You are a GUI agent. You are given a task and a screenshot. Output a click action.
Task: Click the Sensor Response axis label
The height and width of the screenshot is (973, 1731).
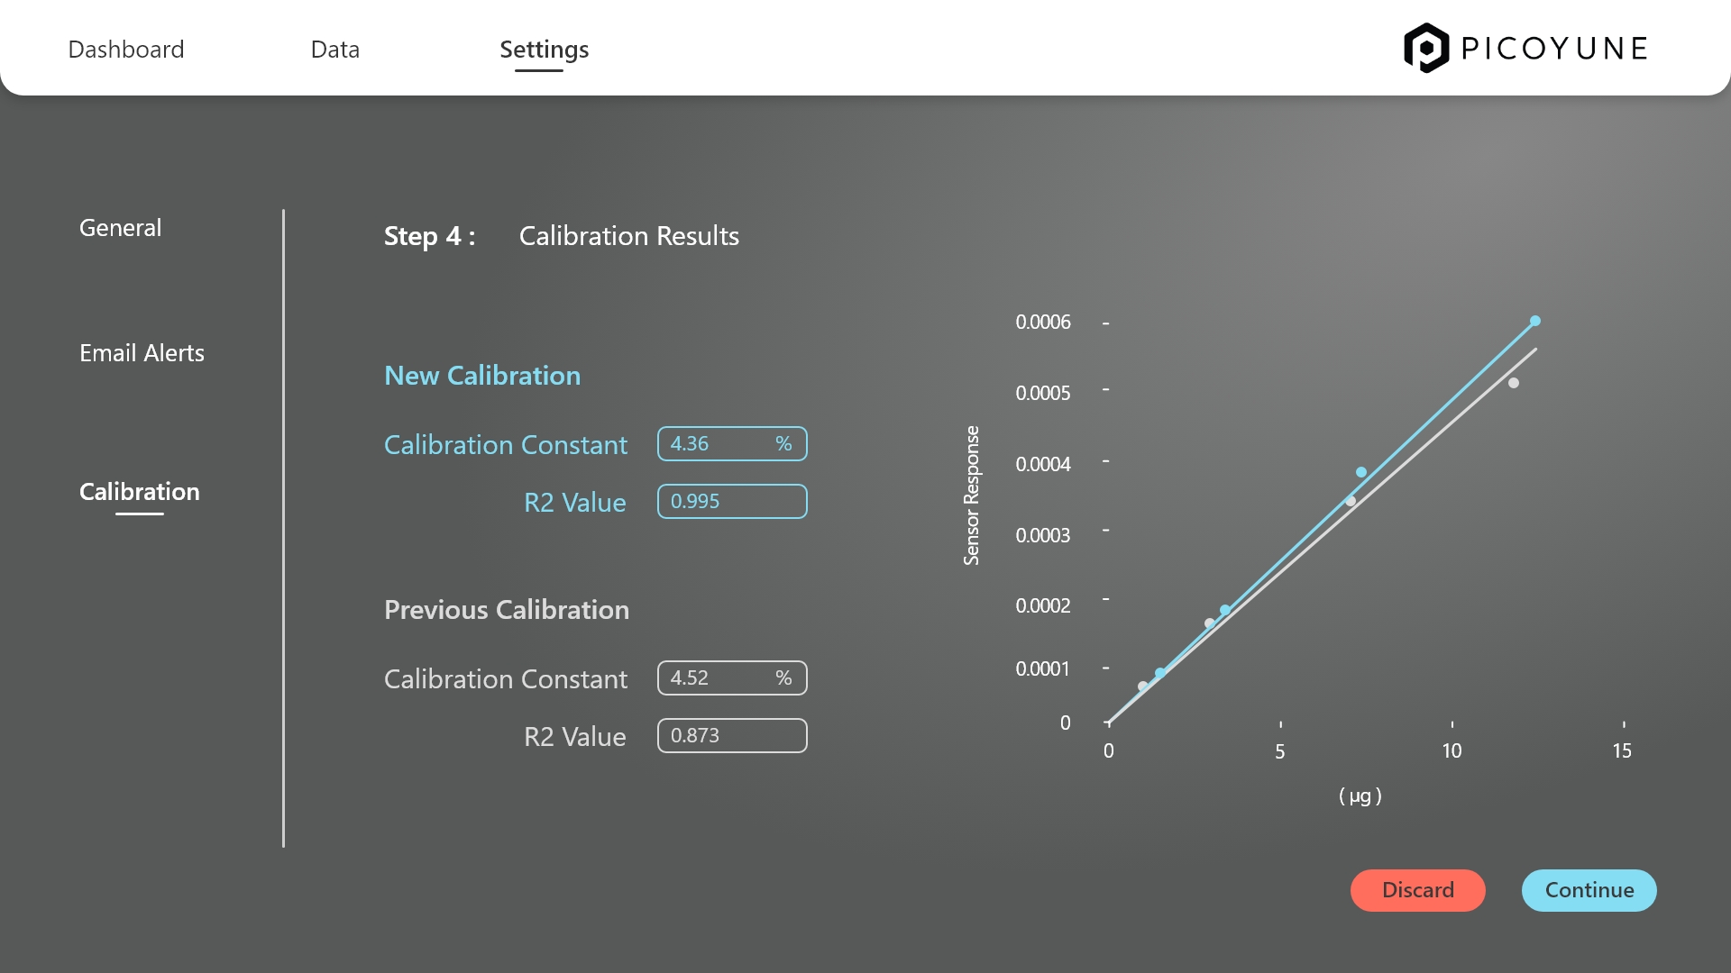971,496
